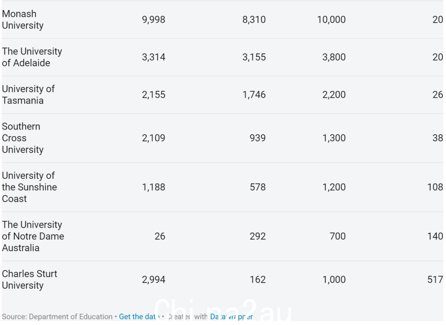Click the 'Source: Department of Education' text

click(x=57, y=316)
